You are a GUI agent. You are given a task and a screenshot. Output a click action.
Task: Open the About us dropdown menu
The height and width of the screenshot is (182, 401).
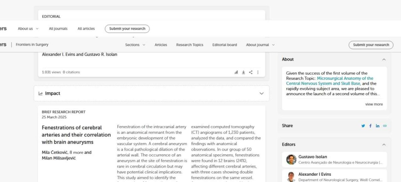pos(28,29)
